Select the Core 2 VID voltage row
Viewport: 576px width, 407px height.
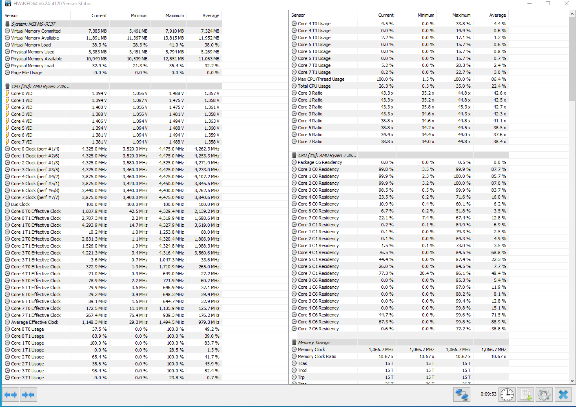click(113, 107)
